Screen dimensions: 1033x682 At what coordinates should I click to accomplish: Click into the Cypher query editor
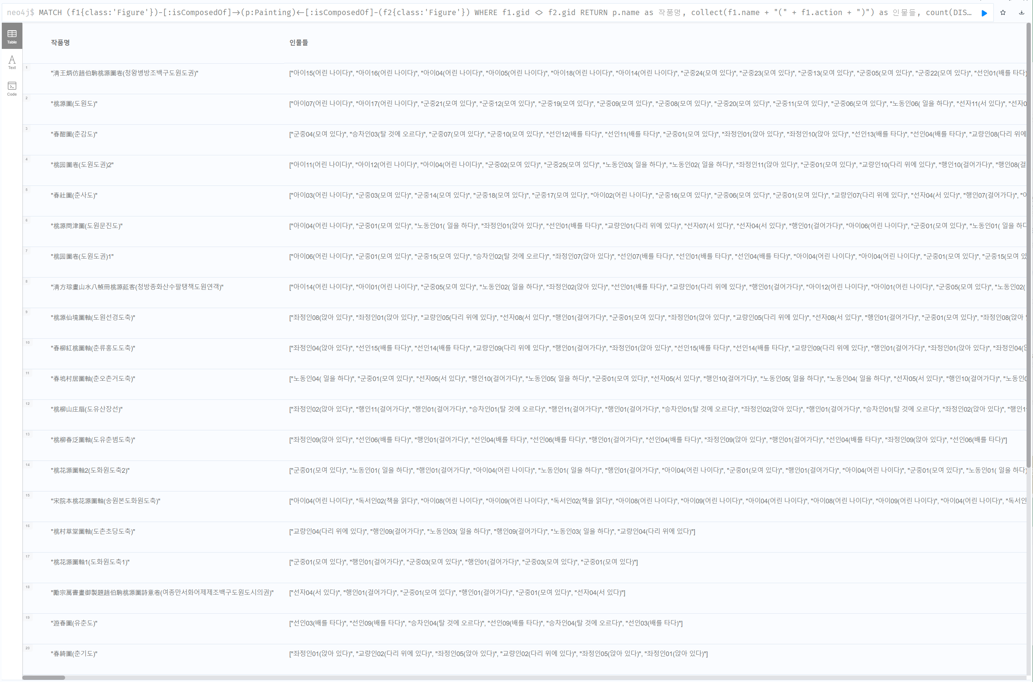[x=479, y=13]
